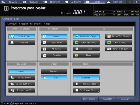Click Def. predet. button
The image size is (140, 105).
90,99
